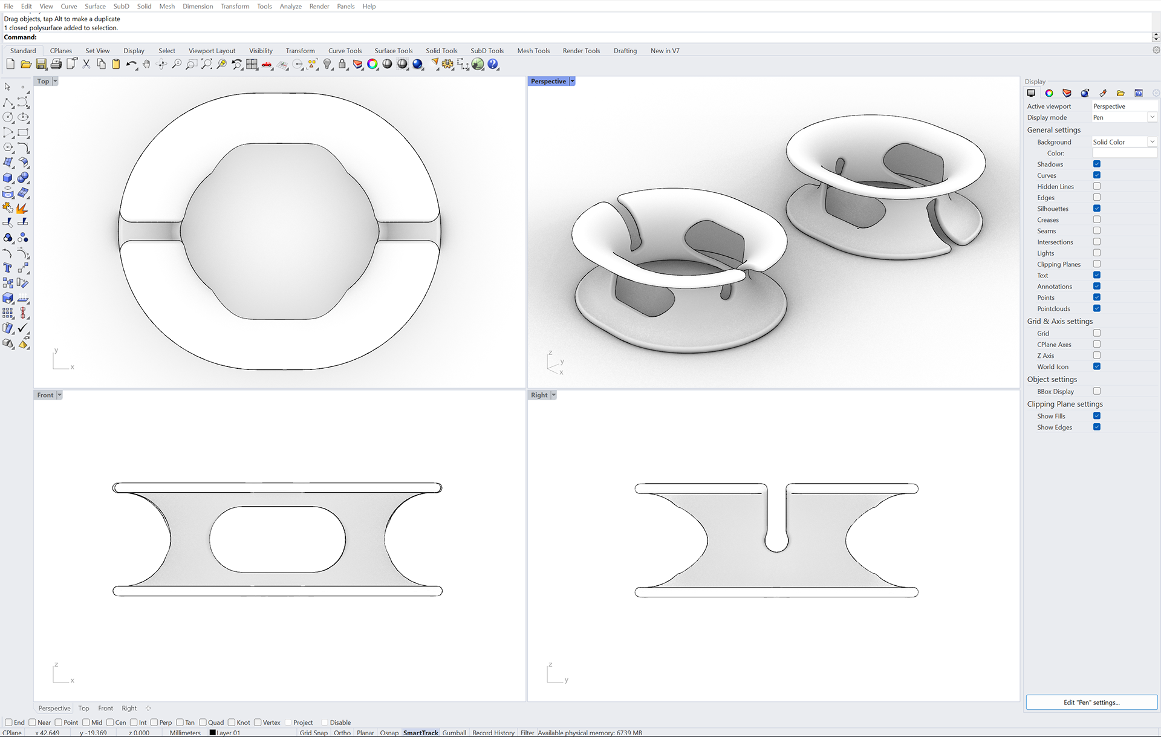Click the Lock objects padlock icon
Image resolution: width=1161 pixels, height=737 pixels.
(342, 64)
